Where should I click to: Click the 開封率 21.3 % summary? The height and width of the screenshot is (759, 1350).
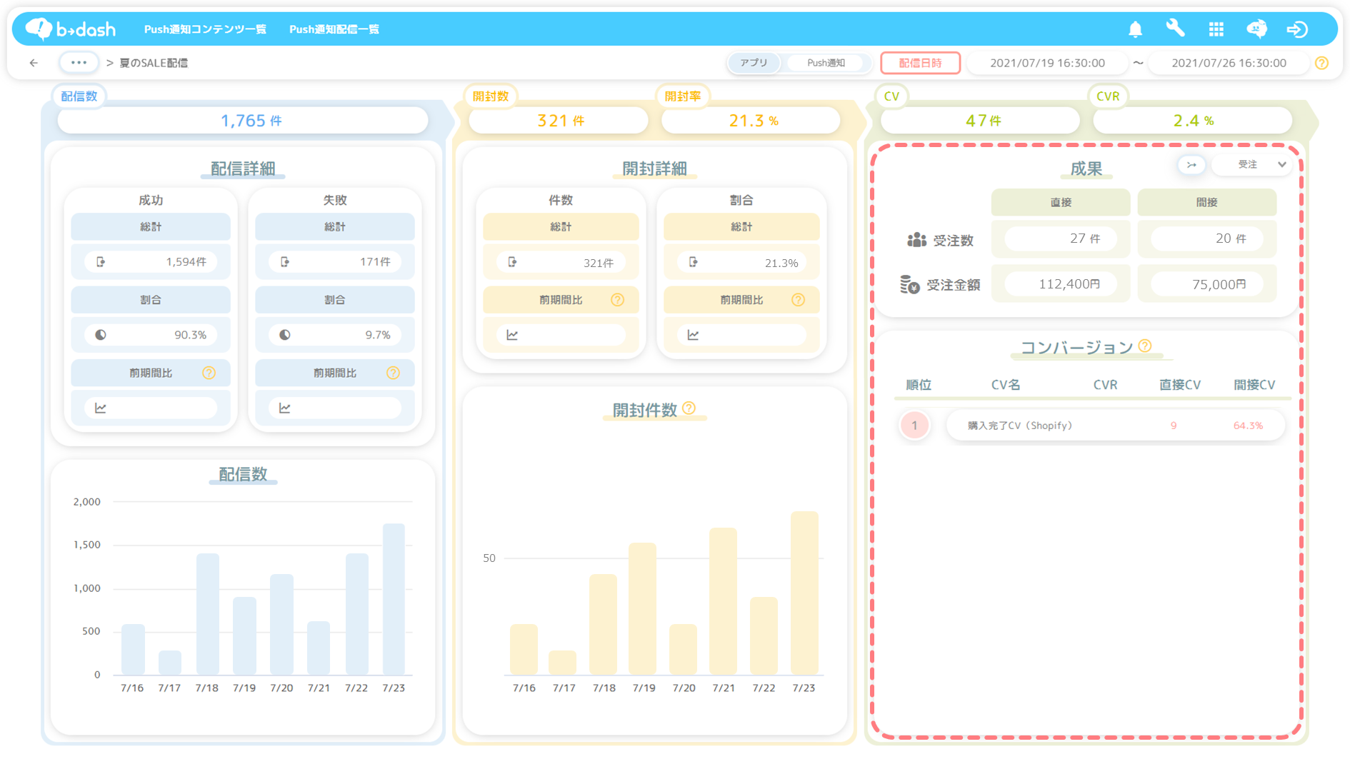pos(751,121)
